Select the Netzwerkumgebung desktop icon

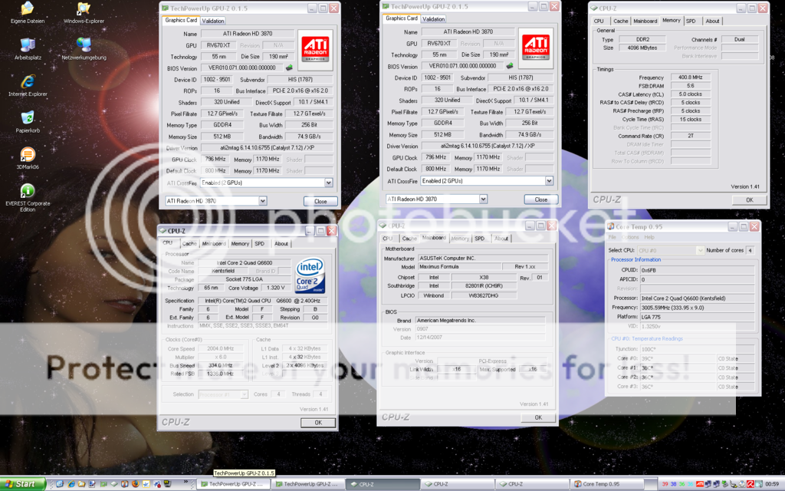pyautogui.click(x=84, y=48)
